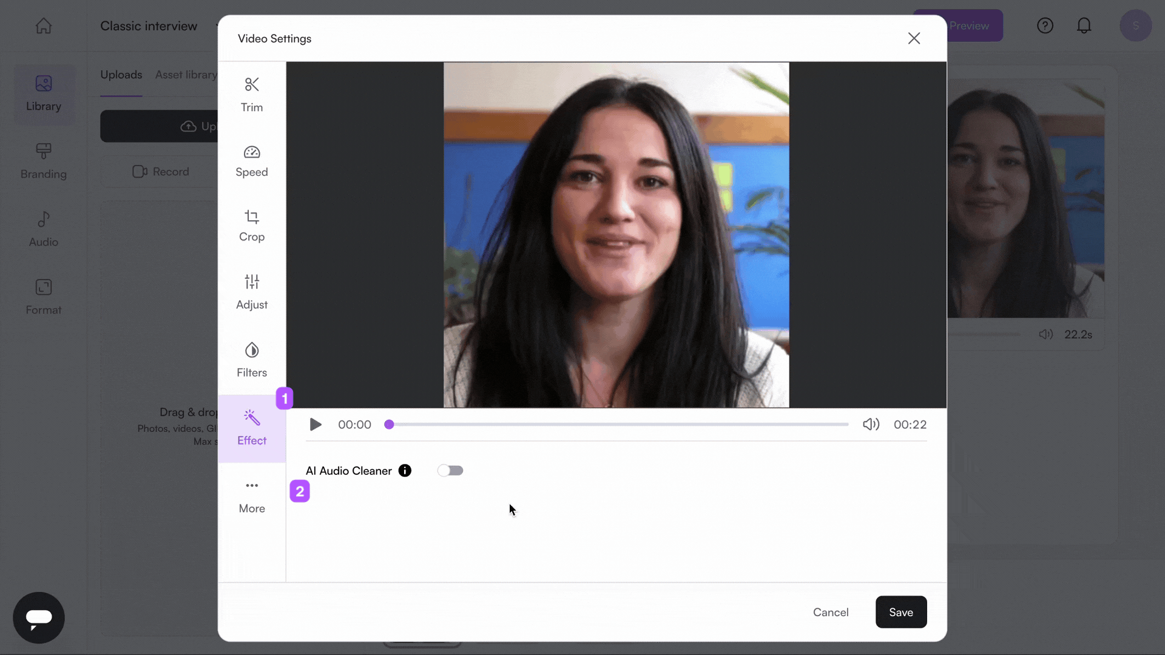Click the video preview frame

tap(616, 235)
